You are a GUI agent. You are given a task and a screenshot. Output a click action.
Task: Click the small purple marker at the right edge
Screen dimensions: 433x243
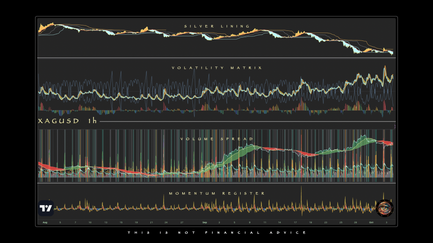coord(395,126)
